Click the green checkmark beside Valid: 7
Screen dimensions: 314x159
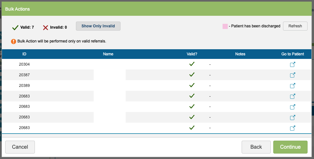coord(15,27)
